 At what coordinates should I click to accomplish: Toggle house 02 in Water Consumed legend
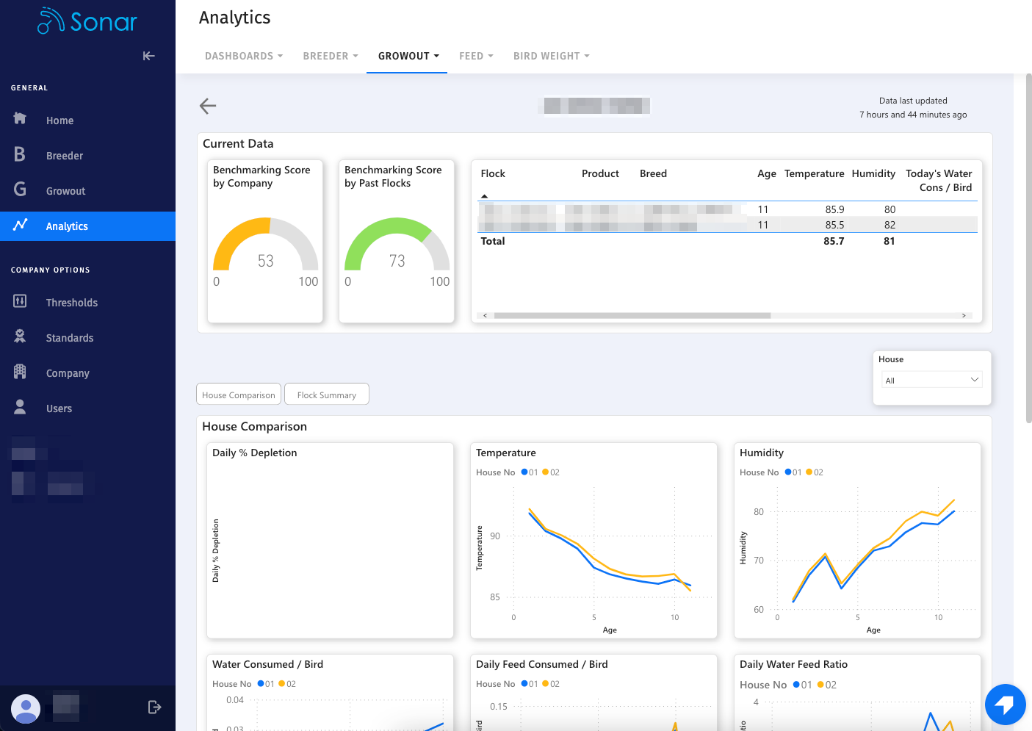(287, 684)
